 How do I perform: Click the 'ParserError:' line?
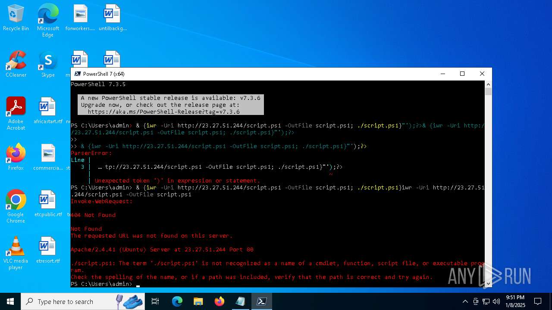tap(91, 153)
